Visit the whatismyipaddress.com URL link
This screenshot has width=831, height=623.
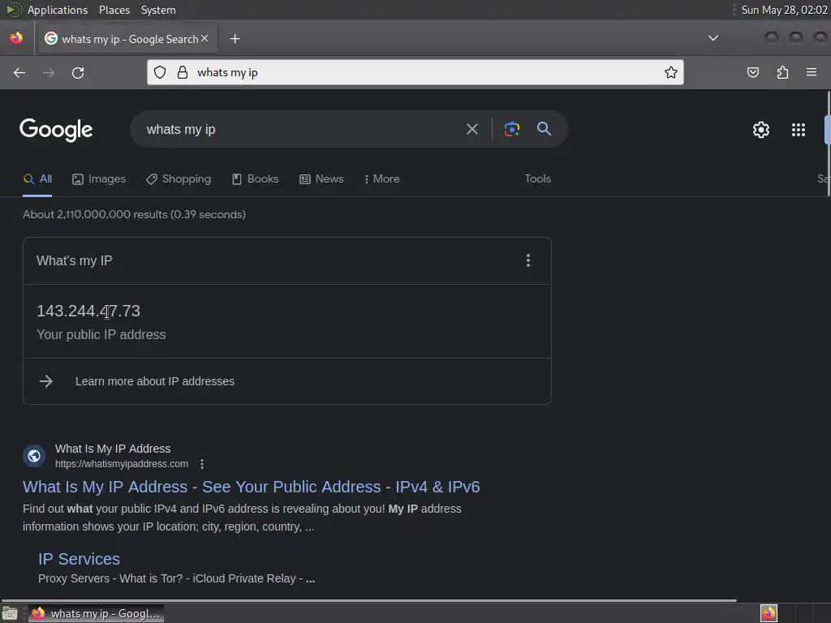[122, 464]
